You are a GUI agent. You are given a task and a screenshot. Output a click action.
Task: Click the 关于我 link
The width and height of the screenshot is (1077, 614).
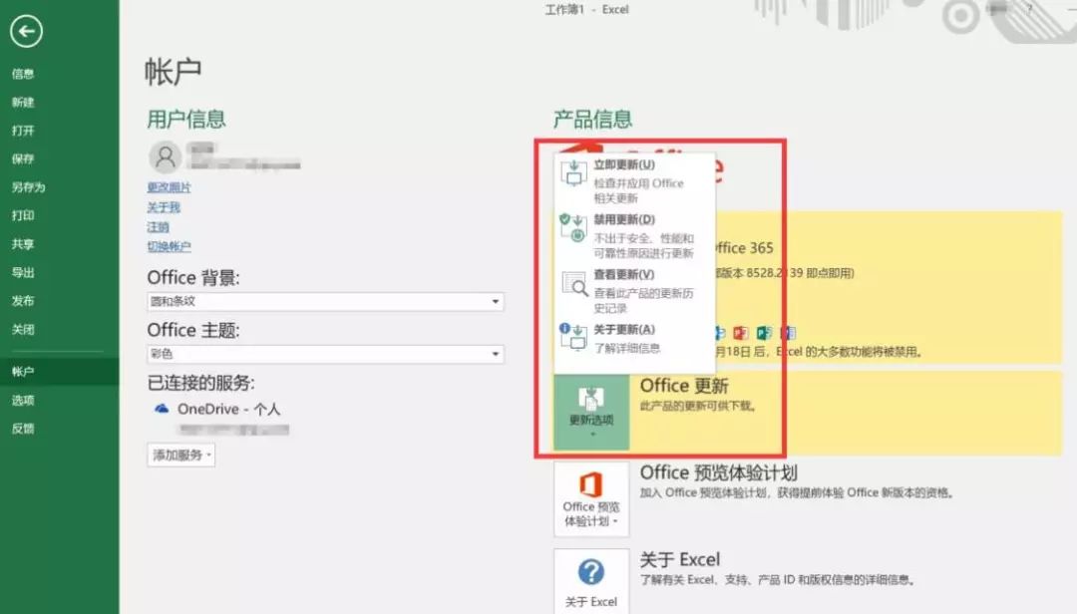point(164,207)
